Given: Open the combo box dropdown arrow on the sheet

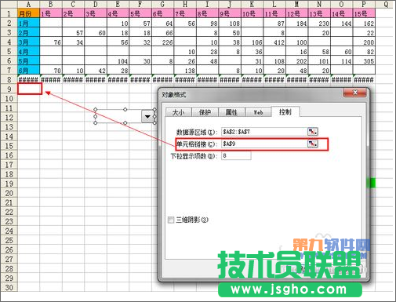Looking at the screenshot, I should coord(147,116).
